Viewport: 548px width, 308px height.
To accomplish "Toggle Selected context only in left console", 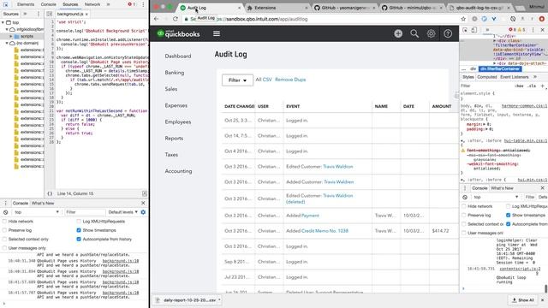I will click(4, 240).
